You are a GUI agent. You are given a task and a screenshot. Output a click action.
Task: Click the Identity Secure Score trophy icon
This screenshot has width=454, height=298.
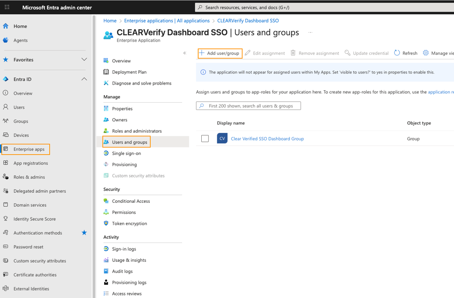click(x=5, y=219)
